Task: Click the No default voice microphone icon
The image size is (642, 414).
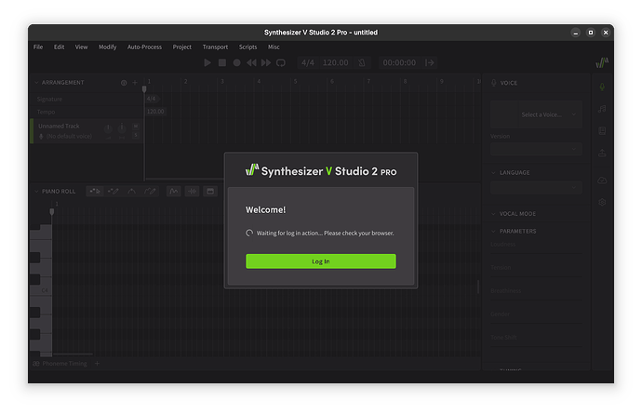Action: (x=41, y=137)
